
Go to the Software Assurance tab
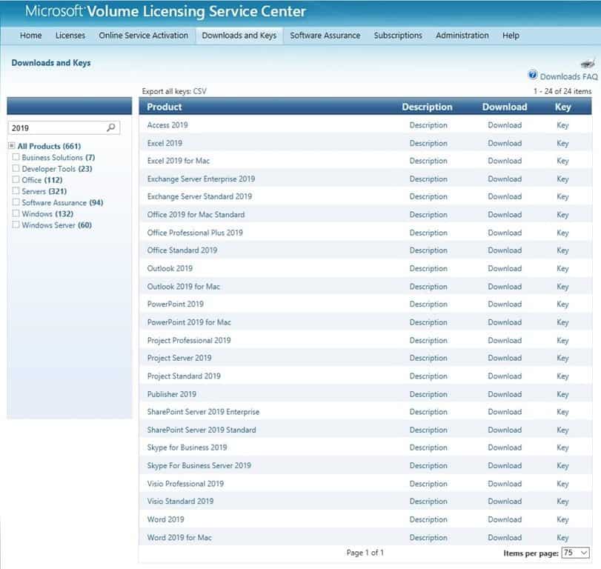(x=325, y=36)
